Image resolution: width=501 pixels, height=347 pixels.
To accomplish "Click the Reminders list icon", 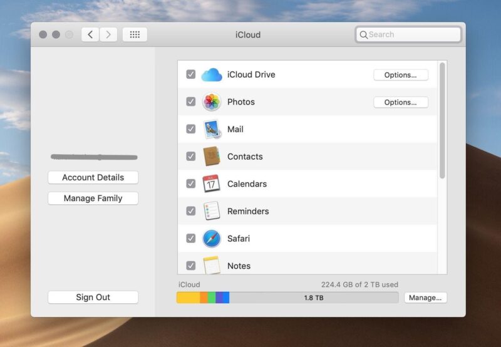I will click(x=212, y=211).
